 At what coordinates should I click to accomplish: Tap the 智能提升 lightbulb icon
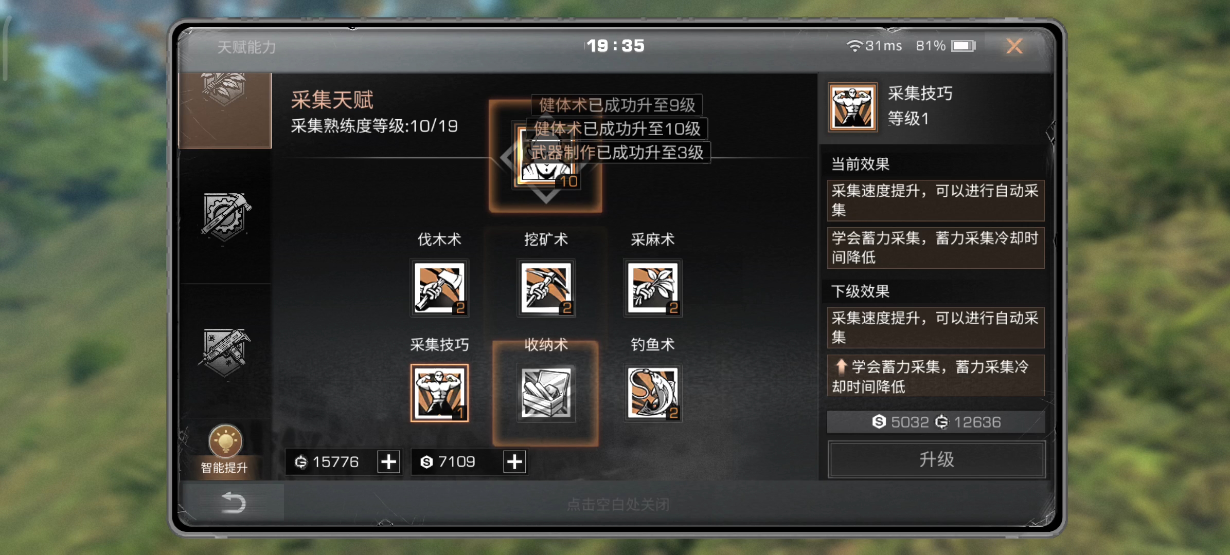pos(225,441)
